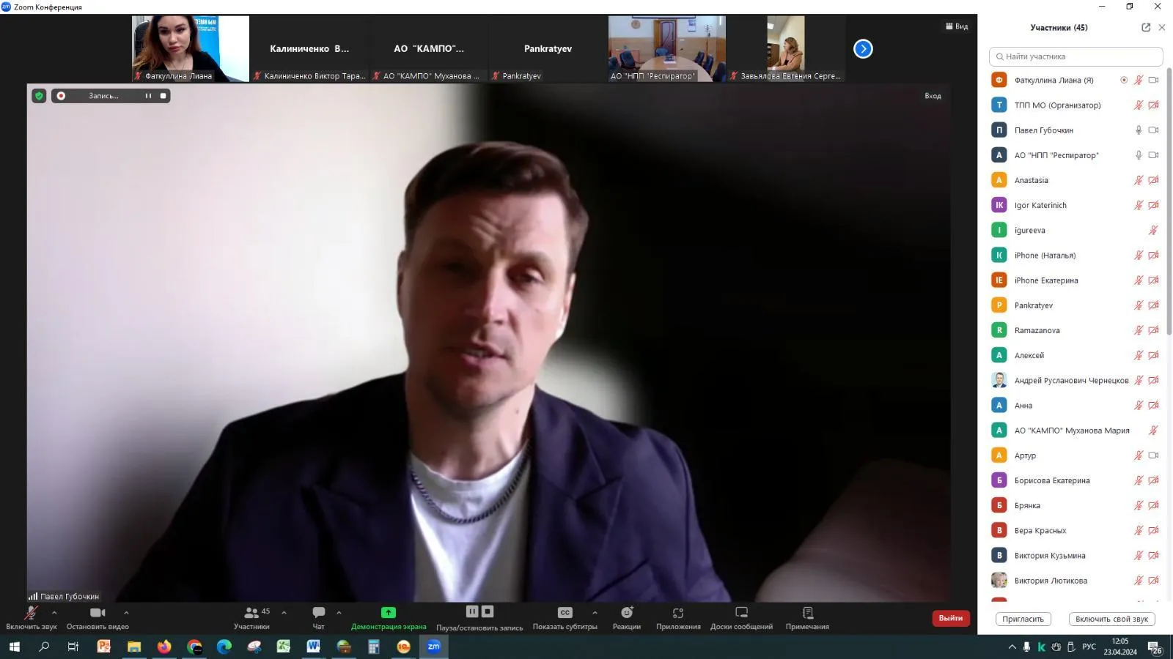Viewport: 1173px width, 659px height.
Task: Close the participants panel
Action: pos(1162,27)
